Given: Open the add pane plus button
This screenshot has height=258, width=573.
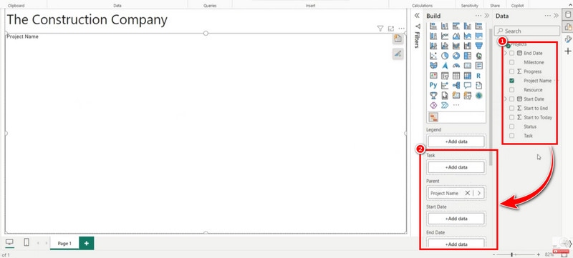Looking at the screenshot, I should point(568,51).
